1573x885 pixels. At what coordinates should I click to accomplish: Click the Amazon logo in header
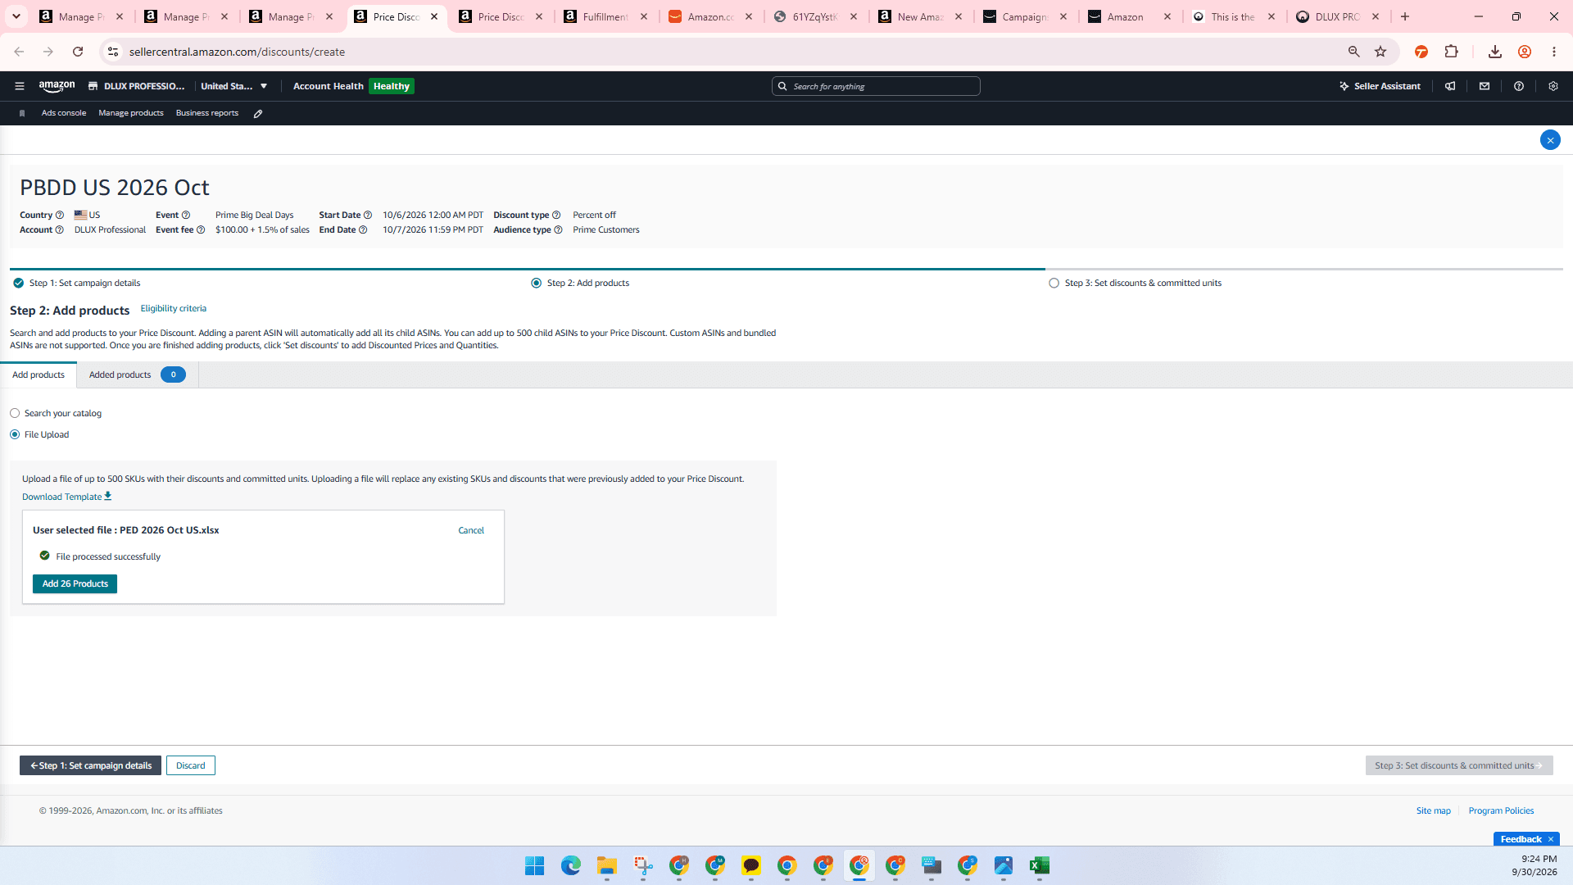(x=57, y=86)
